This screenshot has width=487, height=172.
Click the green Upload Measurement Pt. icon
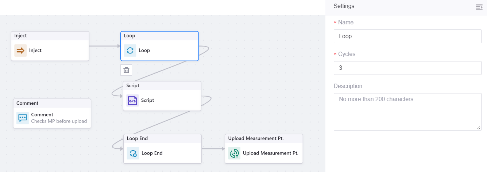point(234,153)
